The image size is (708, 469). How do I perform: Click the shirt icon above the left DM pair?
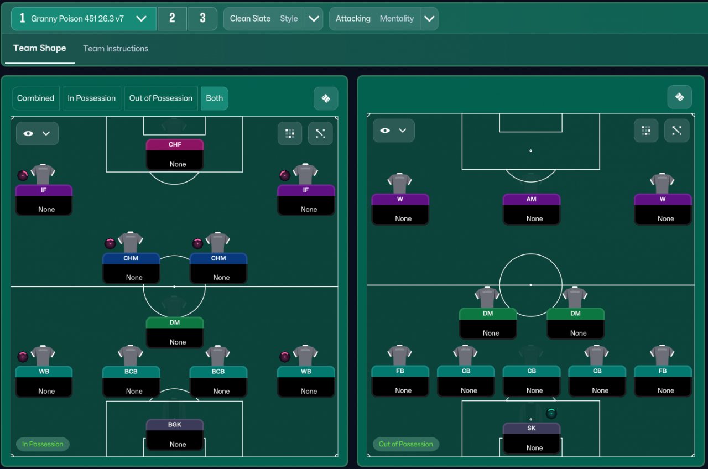pyautogui.click(x=487, y=298)
